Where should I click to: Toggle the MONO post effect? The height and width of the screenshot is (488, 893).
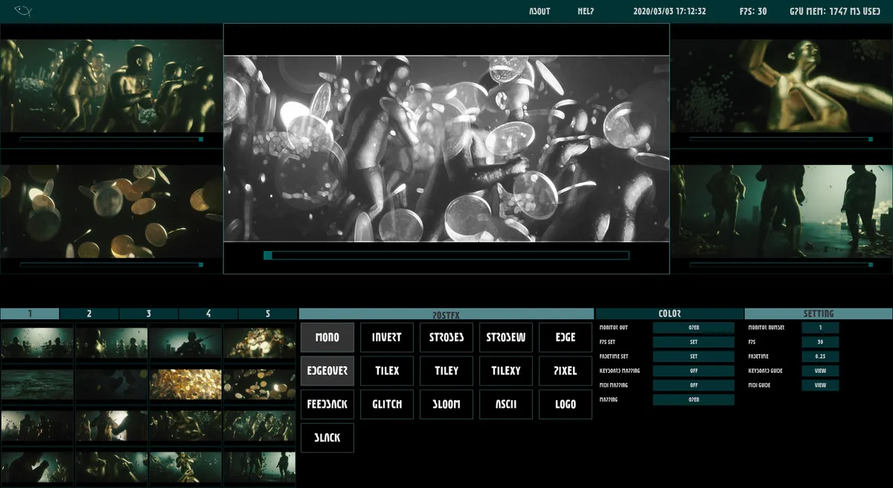point(327,337)
